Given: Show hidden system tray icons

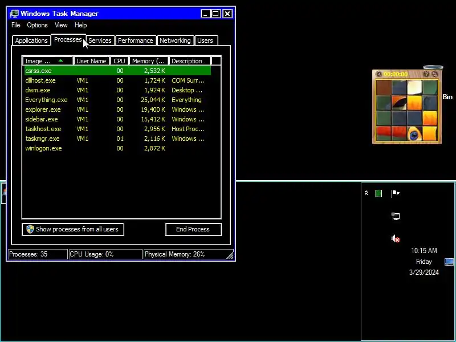Looking at the screenshot, I should pos(366,193).
